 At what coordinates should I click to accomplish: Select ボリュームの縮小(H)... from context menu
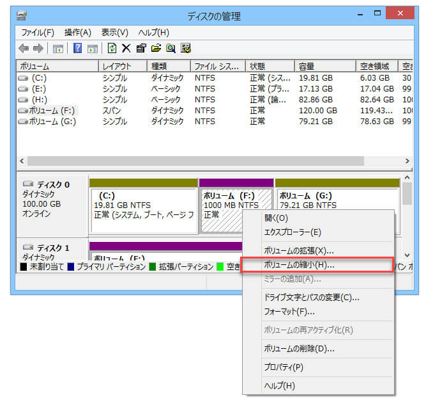click(299, 264)
